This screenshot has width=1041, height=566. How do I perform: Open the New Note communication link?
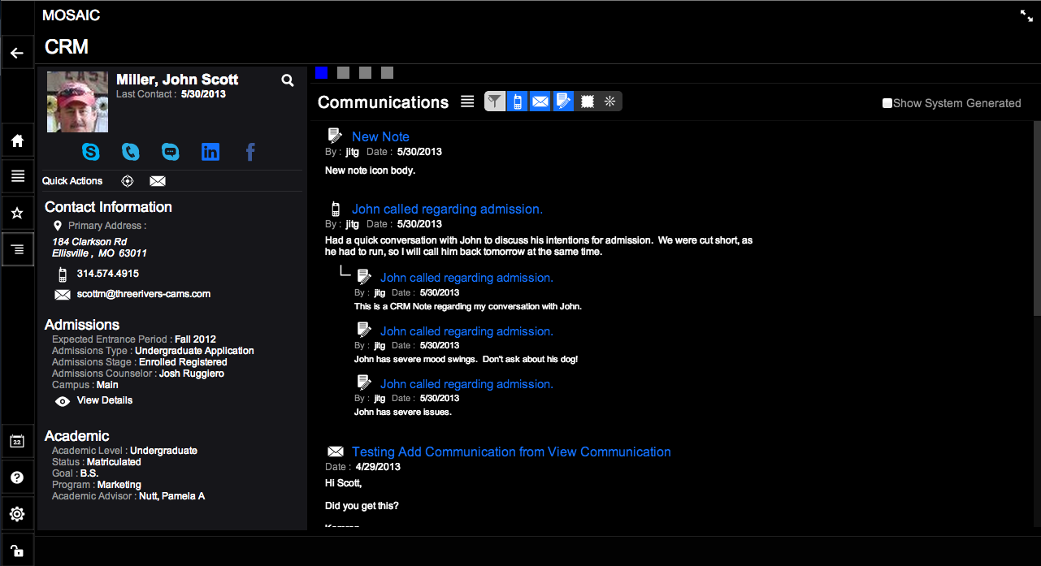pos(380,136)
